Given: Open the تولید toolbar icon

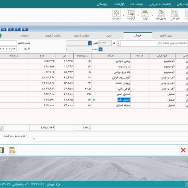Looking at the screenshot, I should 145,13.
